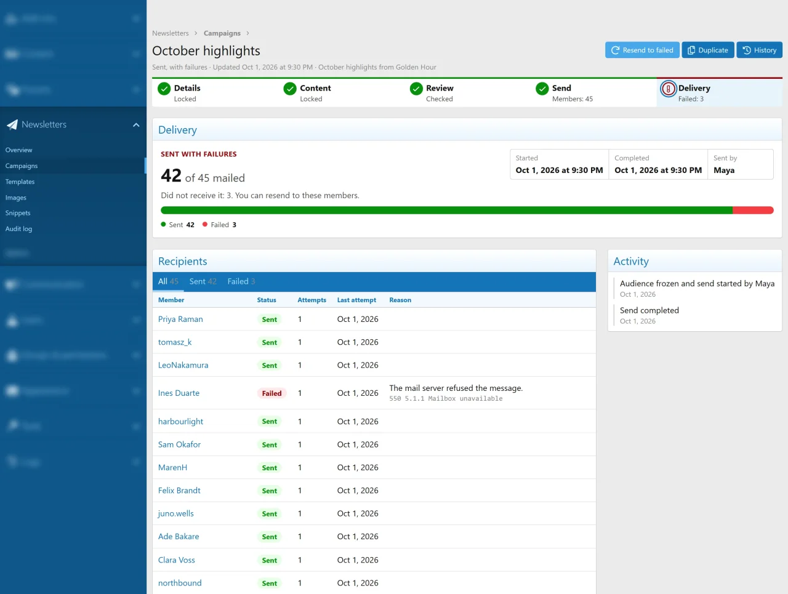This screenshot has width=788, height=594.
Task: Click the green check on Send step
Action: (x=542, y=89)
